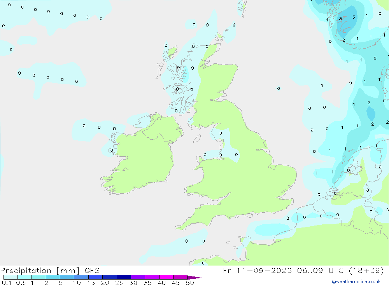Click the legend label '0.1'

pyautogui.click(x=7, y=283)
